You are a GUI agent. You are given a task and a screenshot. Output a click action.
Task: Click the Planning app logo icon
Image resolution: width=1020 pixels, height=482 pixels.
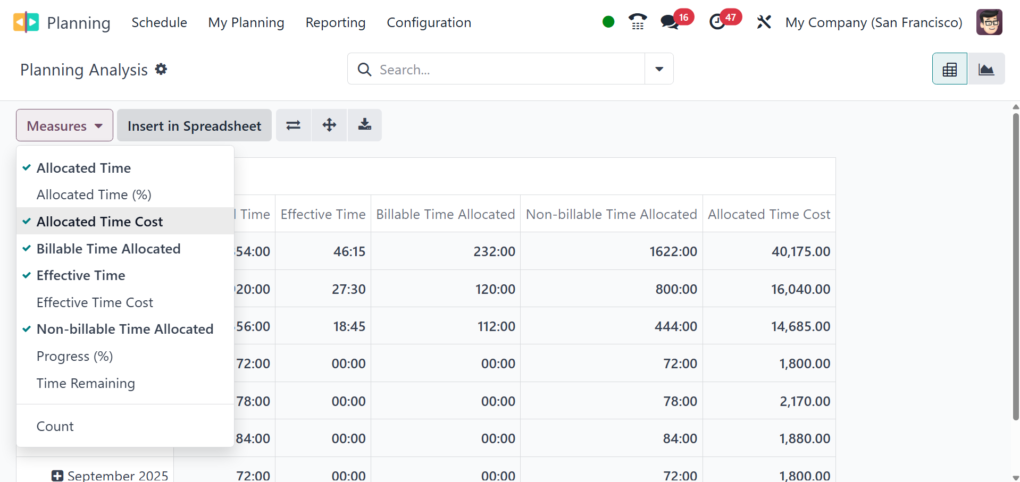point(26,22)
